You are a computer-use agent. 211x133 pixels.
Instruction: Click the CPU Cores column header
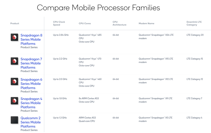tap(85, 23)
